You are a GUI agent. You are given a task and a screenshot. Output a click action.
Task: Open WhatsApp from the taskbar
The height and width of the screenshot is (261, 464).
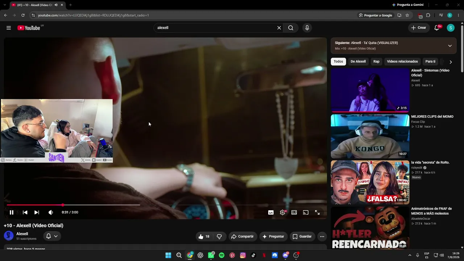(211, 255)
